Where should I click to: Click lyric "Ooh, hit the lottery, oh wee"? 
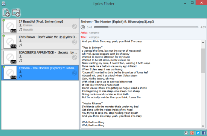coord(98,79)
